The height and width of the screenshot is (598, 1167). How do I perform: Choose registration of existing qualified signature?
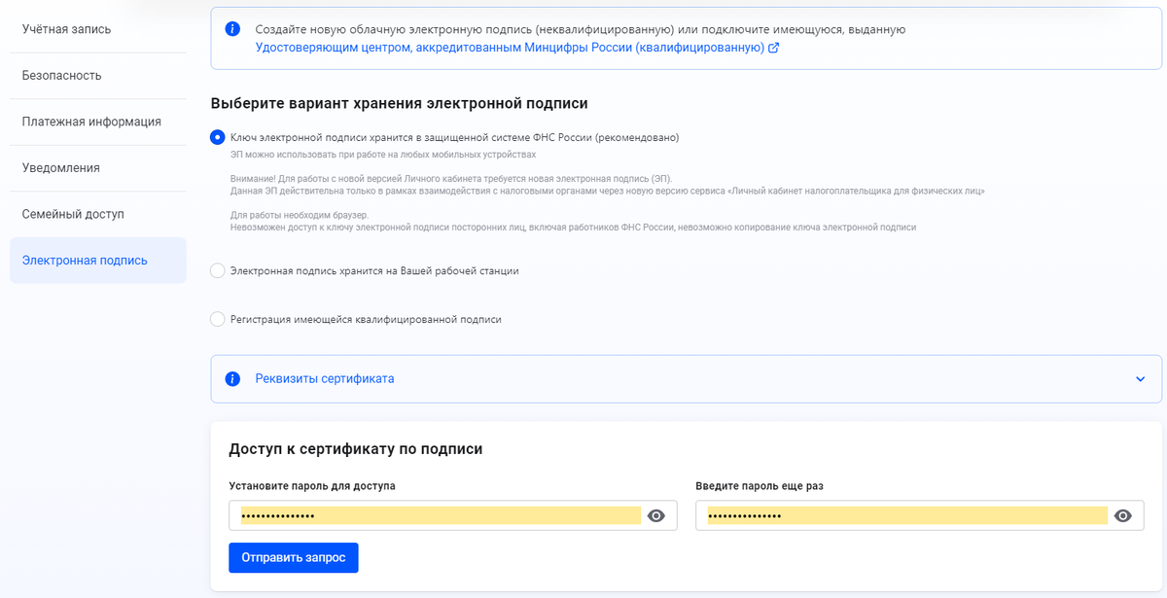[217, 318]
